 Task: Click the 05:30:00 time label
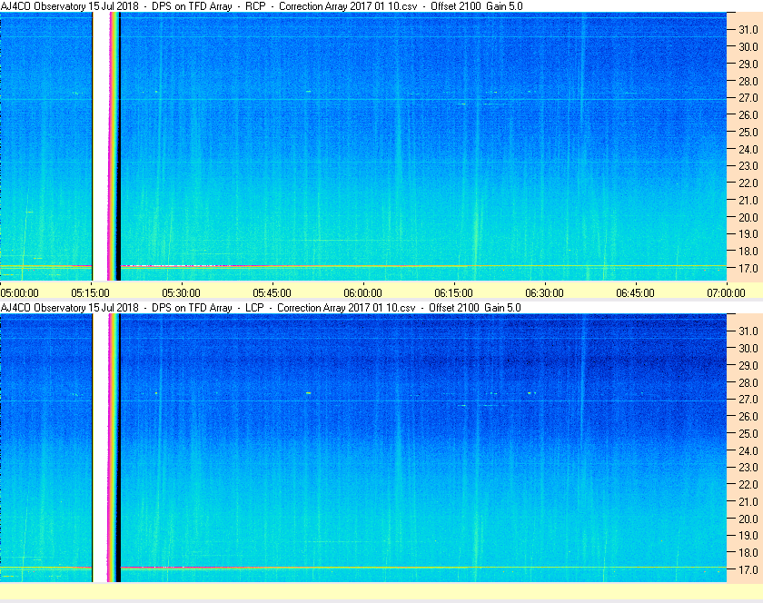[x=181, y=293]
